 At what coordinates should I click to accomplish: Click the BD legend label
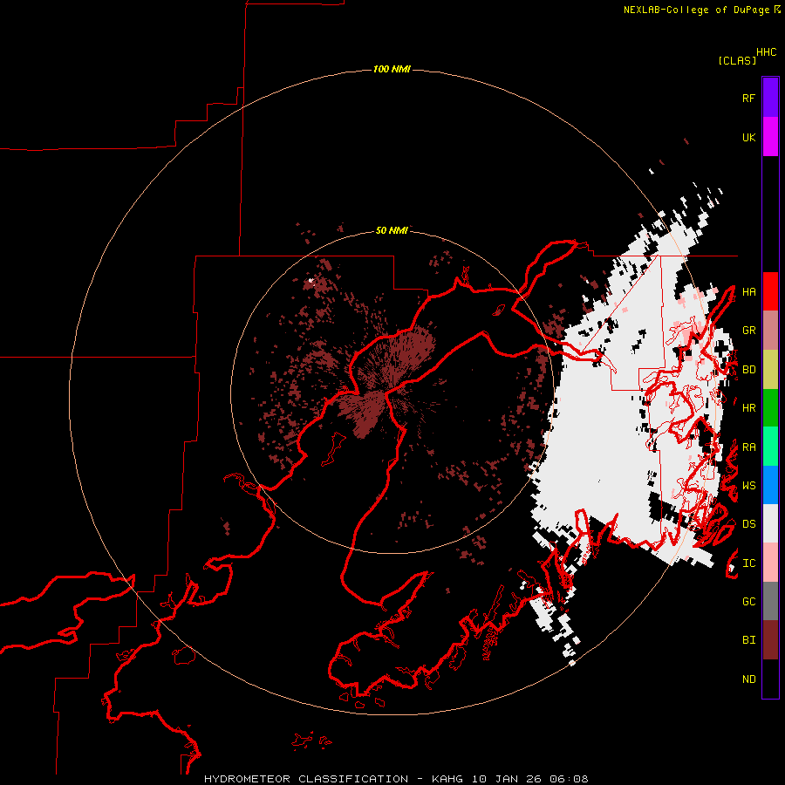click(748, 370)
